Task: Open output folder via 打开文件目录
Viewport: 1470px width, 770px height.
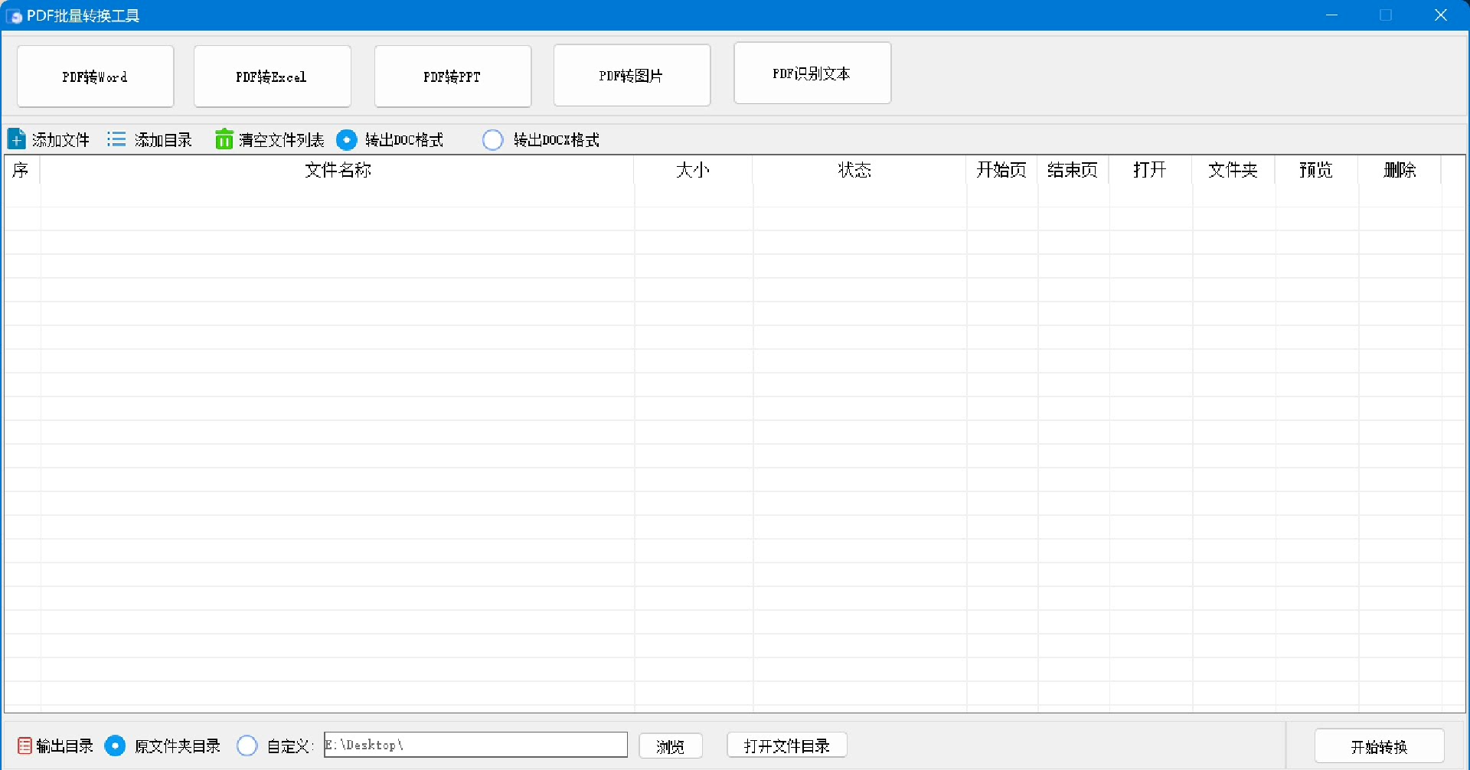Action: [787, 746]
